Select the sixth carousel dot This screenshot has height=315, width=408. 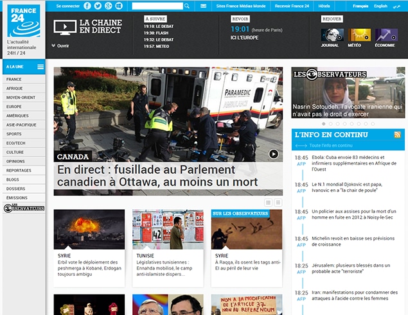(x=359, y=124)
